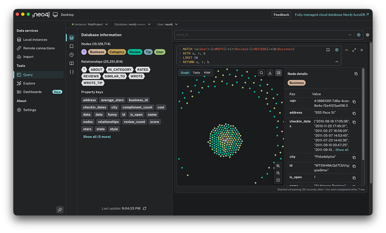Pin the left sidebar open
Image resolution: width=386 pixels, height=233 pixels.
[x=60, y=210]
